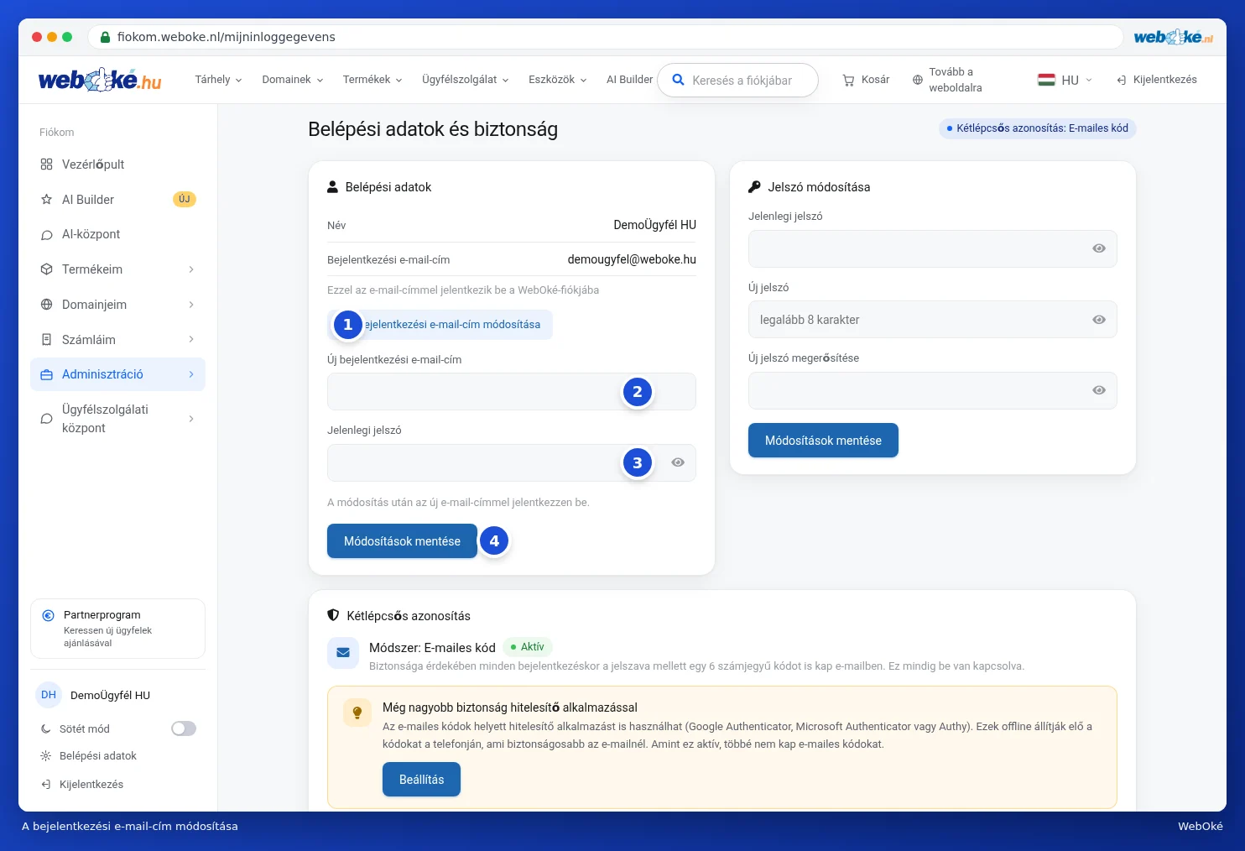Click the Termékeim box icon
Image resolution: width=1245 pixels, height=851 pixels.
tap(47, 269)
